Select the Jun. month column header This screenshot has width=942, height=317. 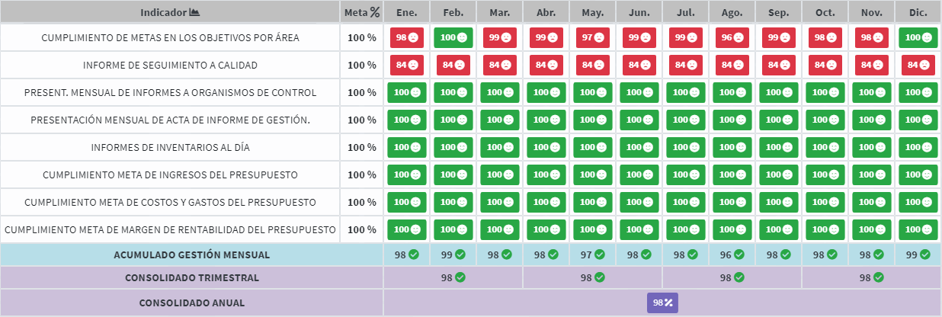[639, 12]
